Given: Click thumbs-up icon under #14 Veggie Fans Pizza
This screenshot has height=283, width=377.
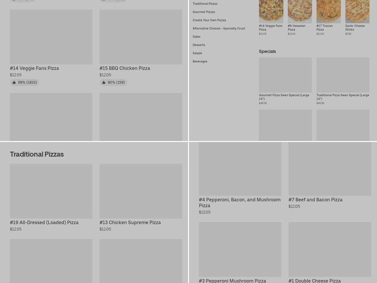Looking at the screenshot, I should [x=14, y=82].
